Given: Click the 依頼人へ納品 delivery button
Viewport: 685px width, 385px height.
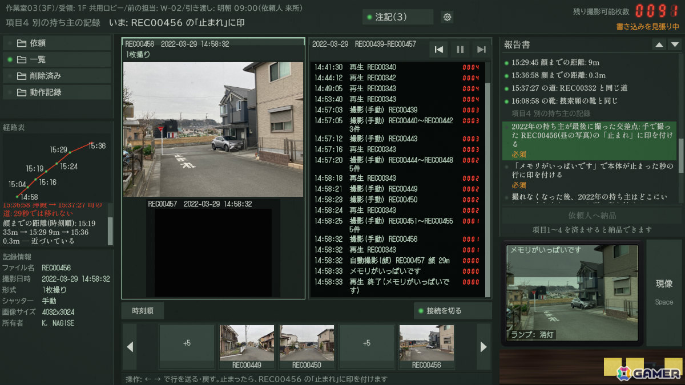Looking at the screenshot, I should click(x=591, y=216).
